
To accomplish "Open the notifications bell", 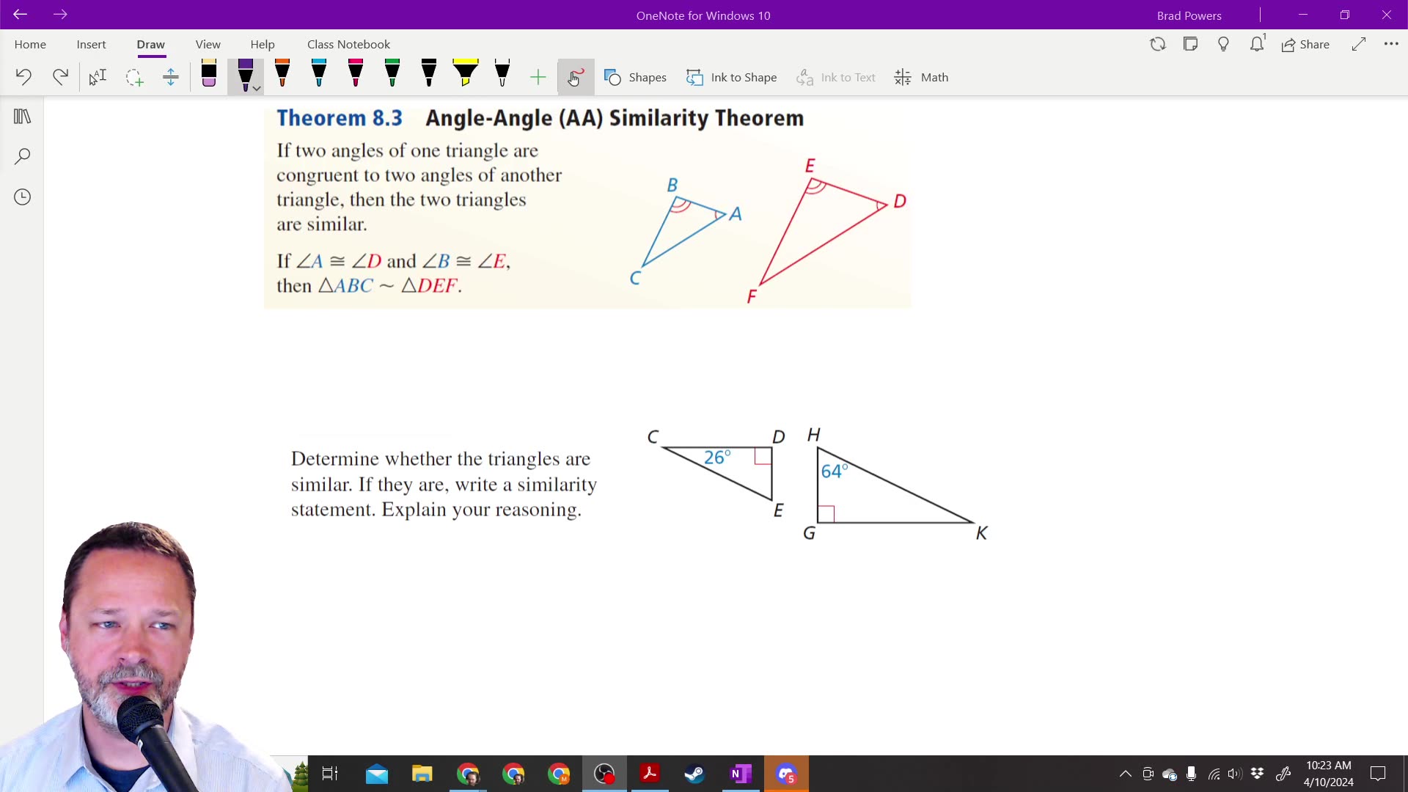I will click(1257, 44).
